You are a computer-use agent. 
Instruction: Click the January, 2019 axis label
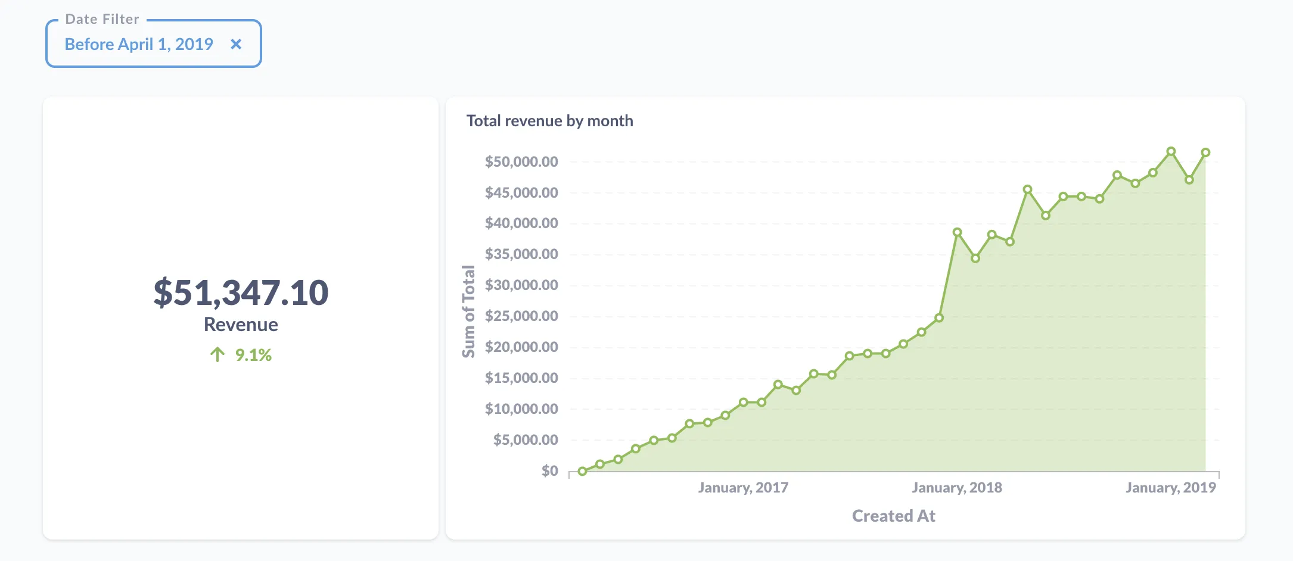(x=1170, y=487)
